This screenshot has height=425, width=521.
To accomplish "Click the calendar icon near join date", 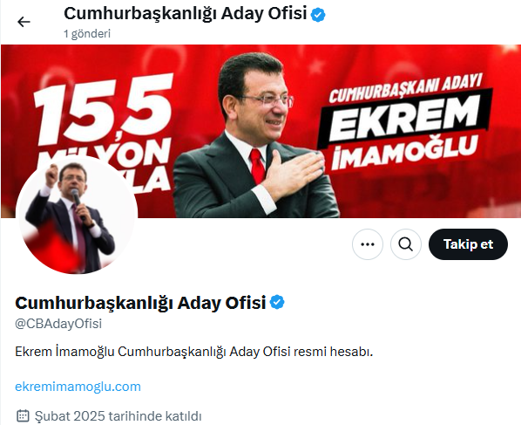I will (x=23, y=416).
